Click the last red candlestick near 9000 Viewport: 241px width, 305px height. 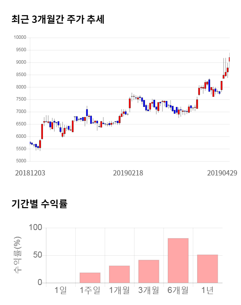(229, 59)
